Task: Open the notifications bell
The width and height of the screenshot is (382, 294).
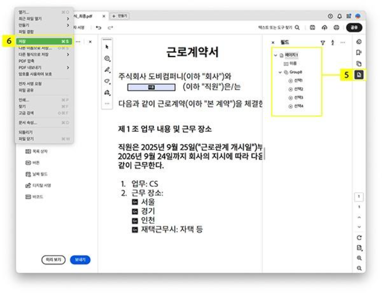Action: 339,16
